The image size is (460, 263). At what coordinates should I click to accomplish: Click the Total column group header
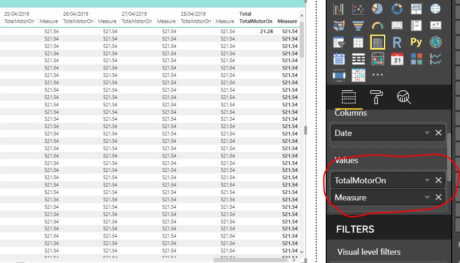245,14
